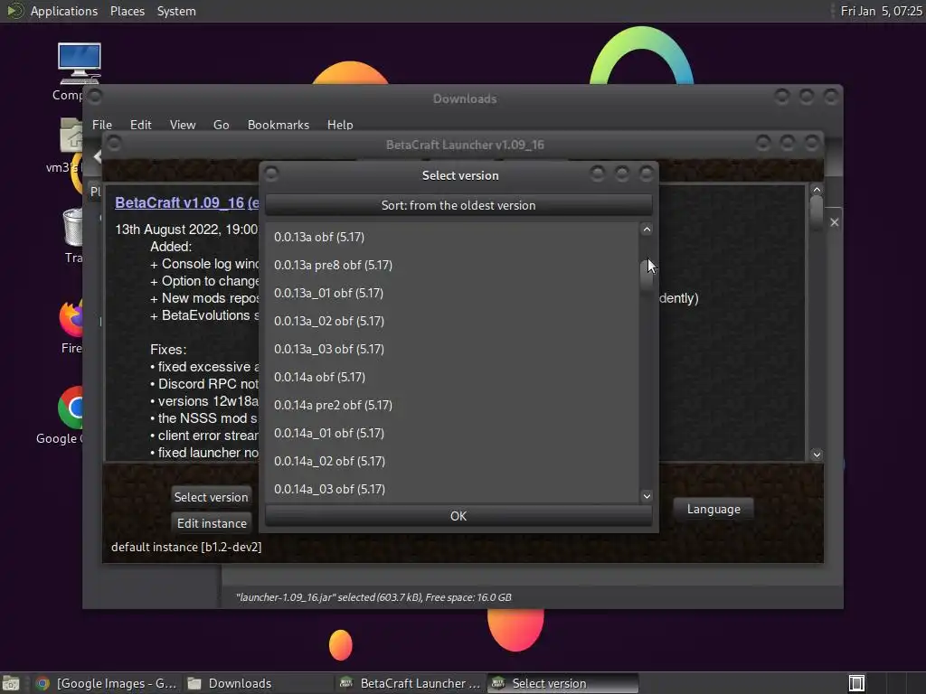Open Edit menu in Downloads window
This screenshot has height=694, width=926.
pyautogui.click(x=140, y=125)
